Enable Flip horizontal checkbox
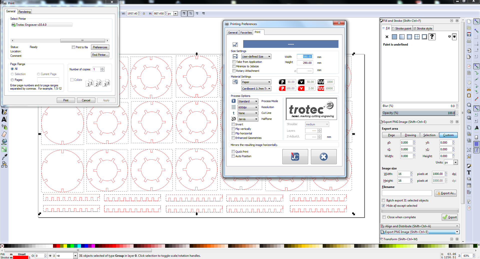Viewport: 480px width, 259px height. point(233,133)
